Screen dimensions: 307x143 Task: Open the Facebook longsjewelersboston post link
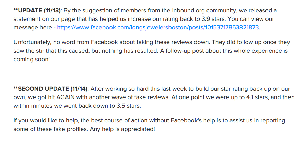pyautogui.click(x=158, y=27)
